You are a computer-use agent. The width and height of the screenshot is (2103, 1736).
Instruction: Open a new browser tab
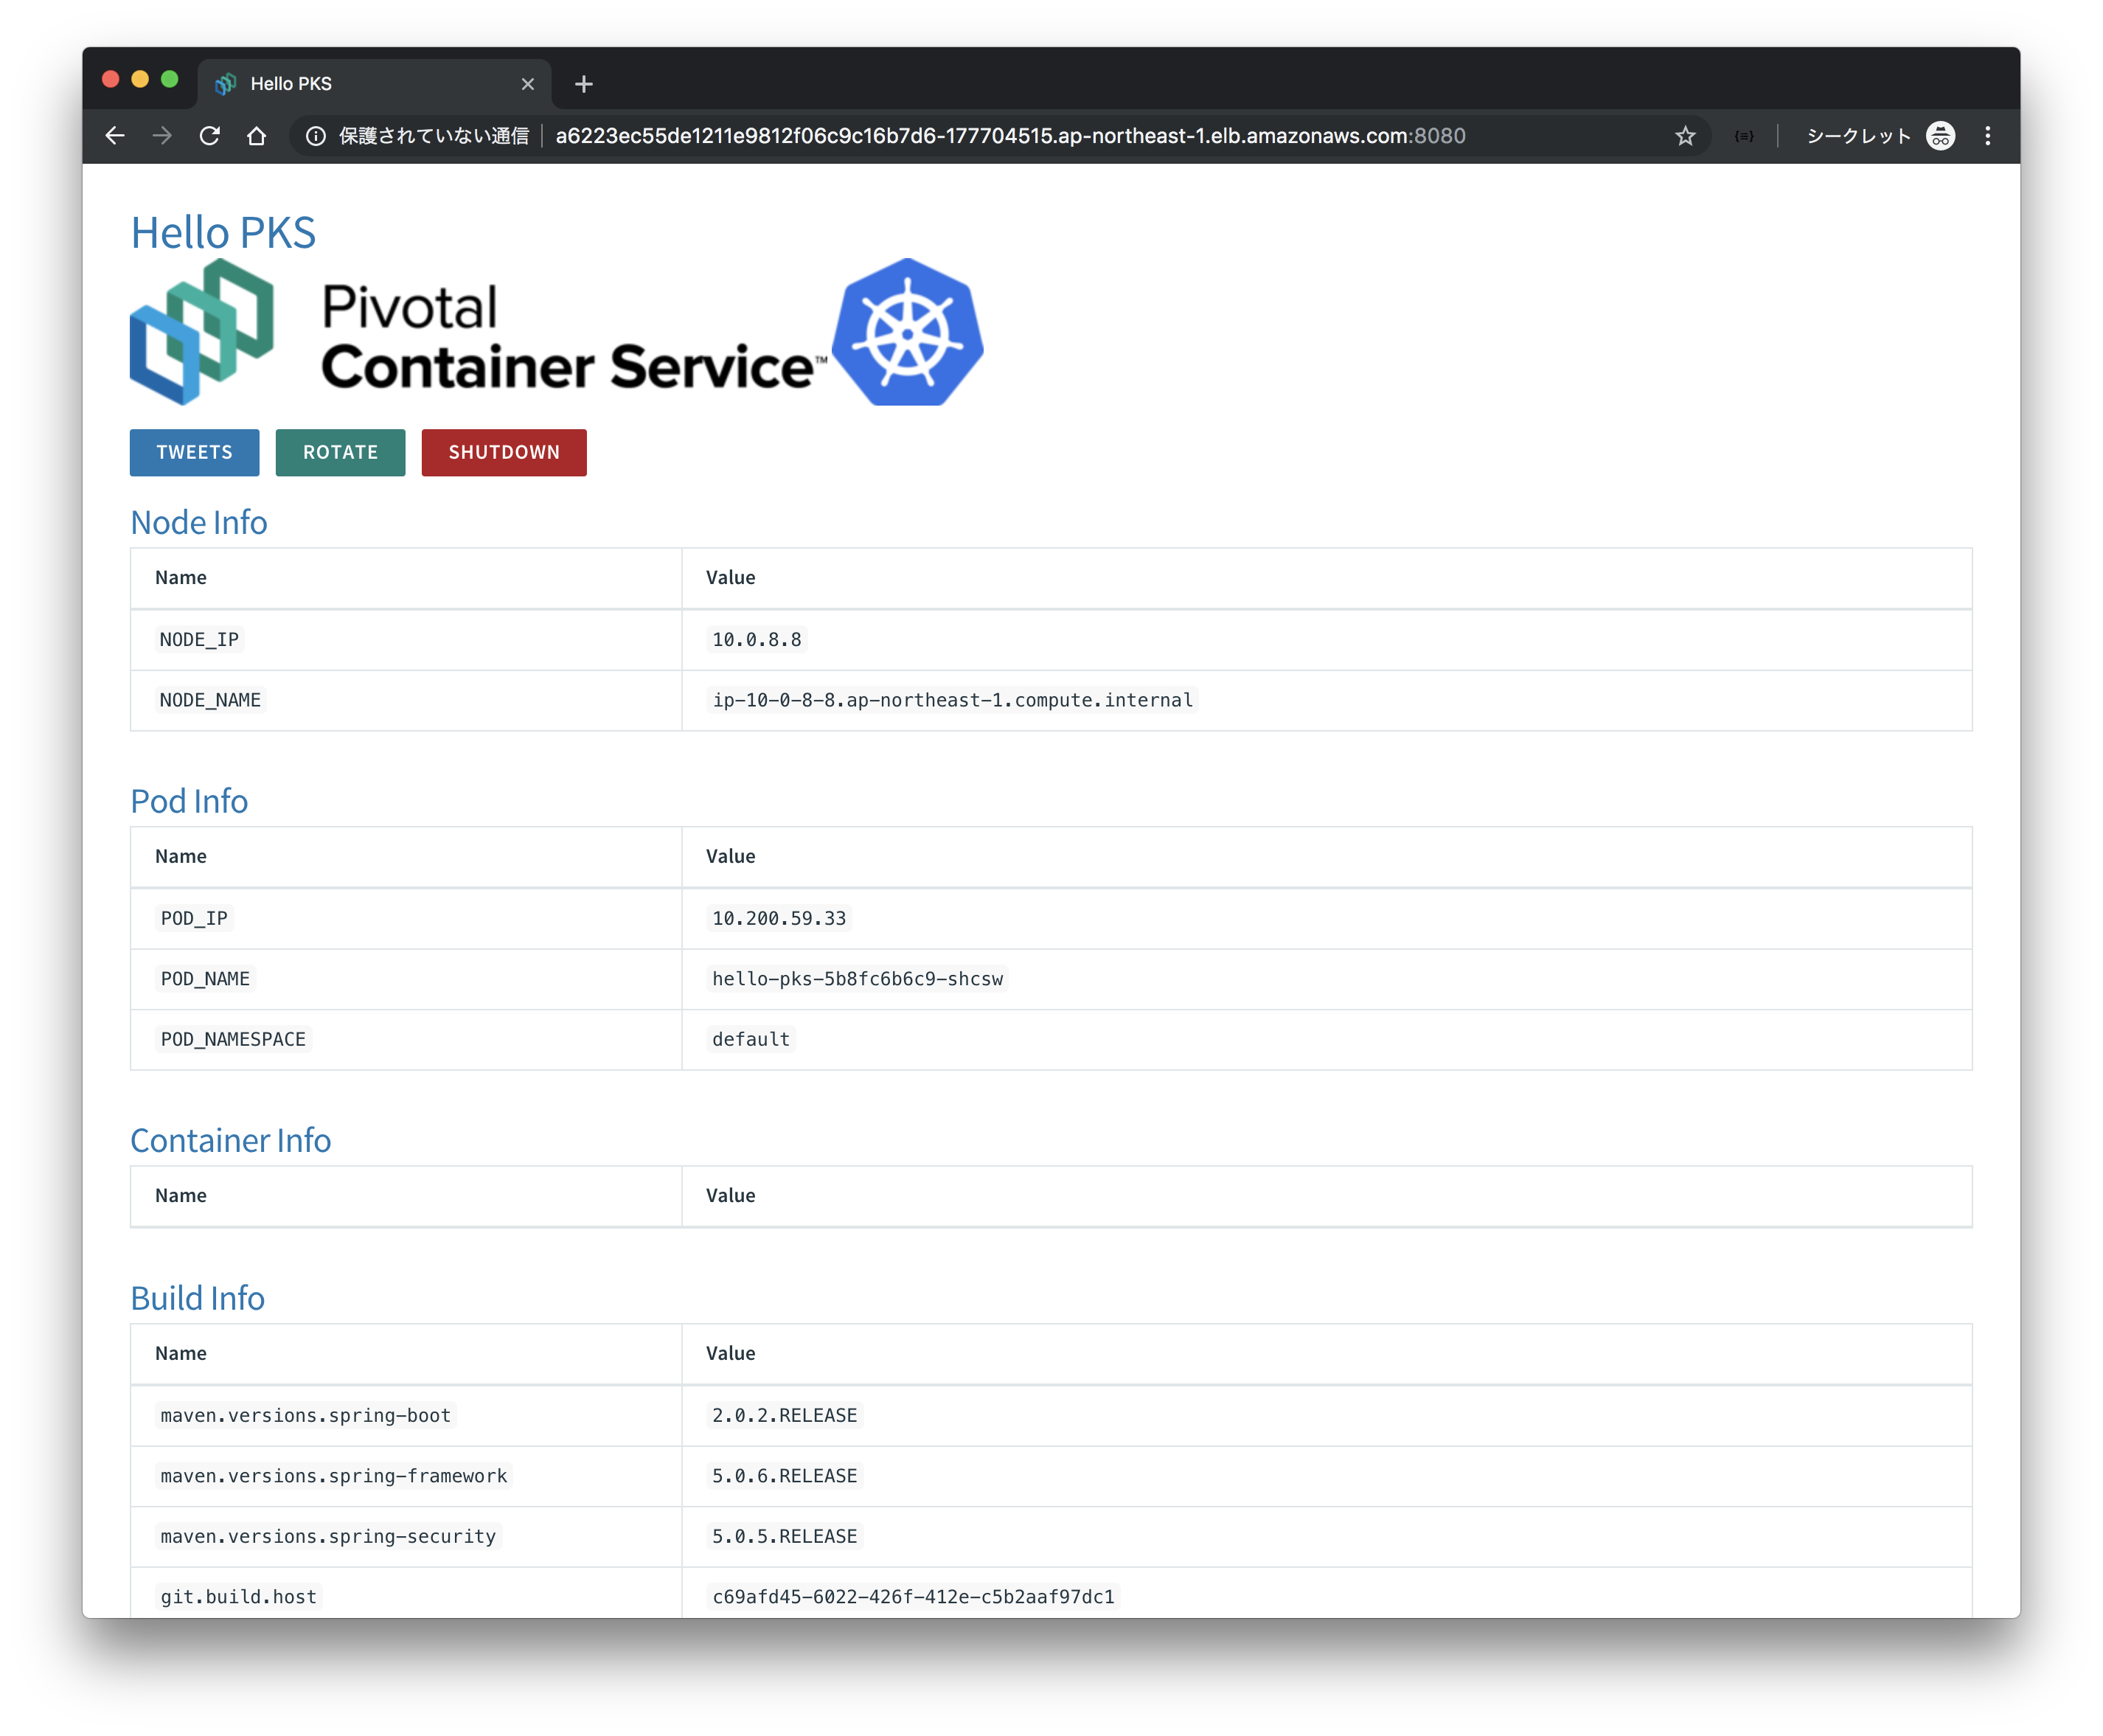(584, 84)
